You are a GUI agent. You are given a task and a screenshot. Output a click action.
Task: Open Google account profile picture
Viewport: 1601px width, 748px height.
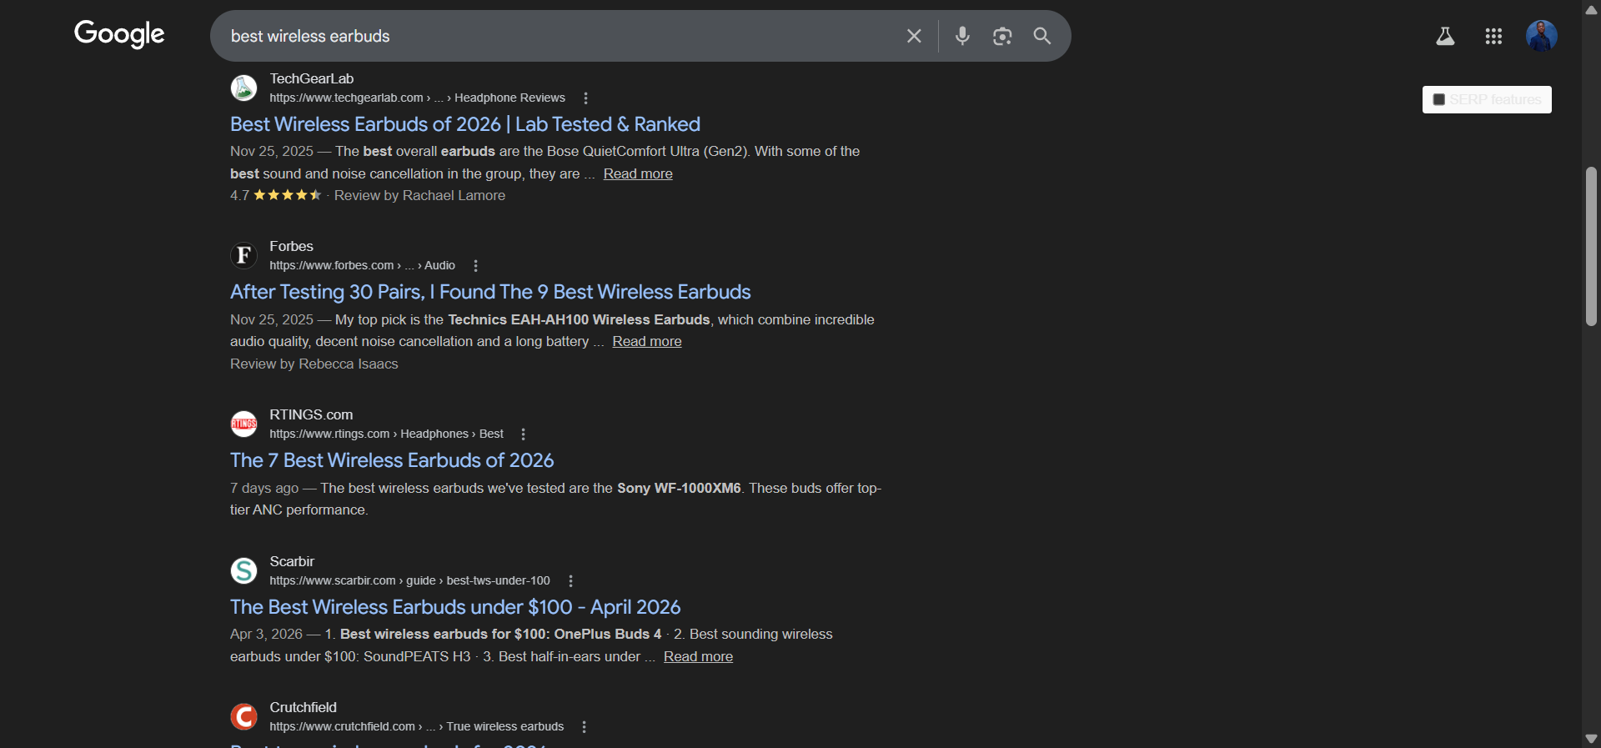(1541, 36)
